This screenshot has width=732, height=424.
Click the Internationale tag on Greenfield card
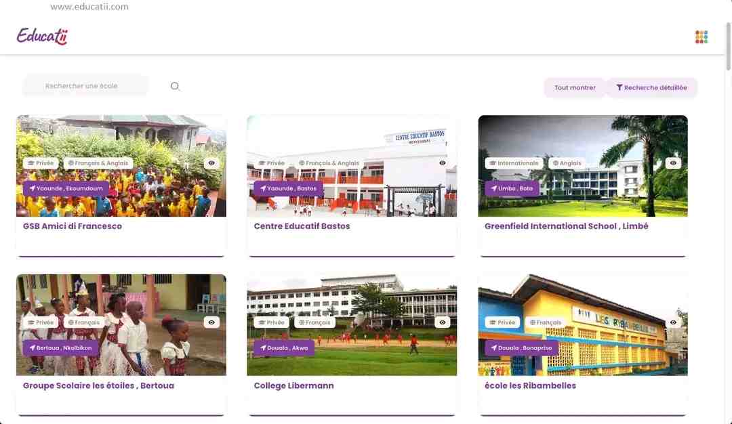click(514, 163)
